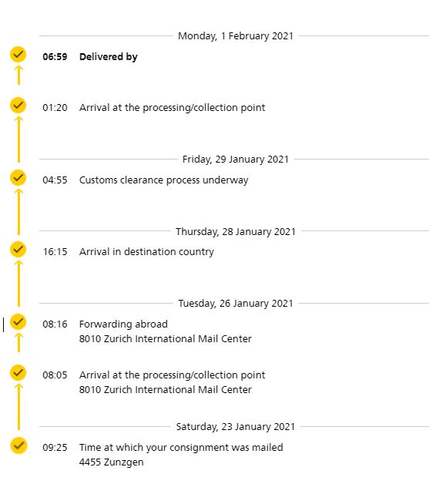Select the Saturday, 23 January 2021 date header
Screen dimensions: 429x484
tap(236, 427)
